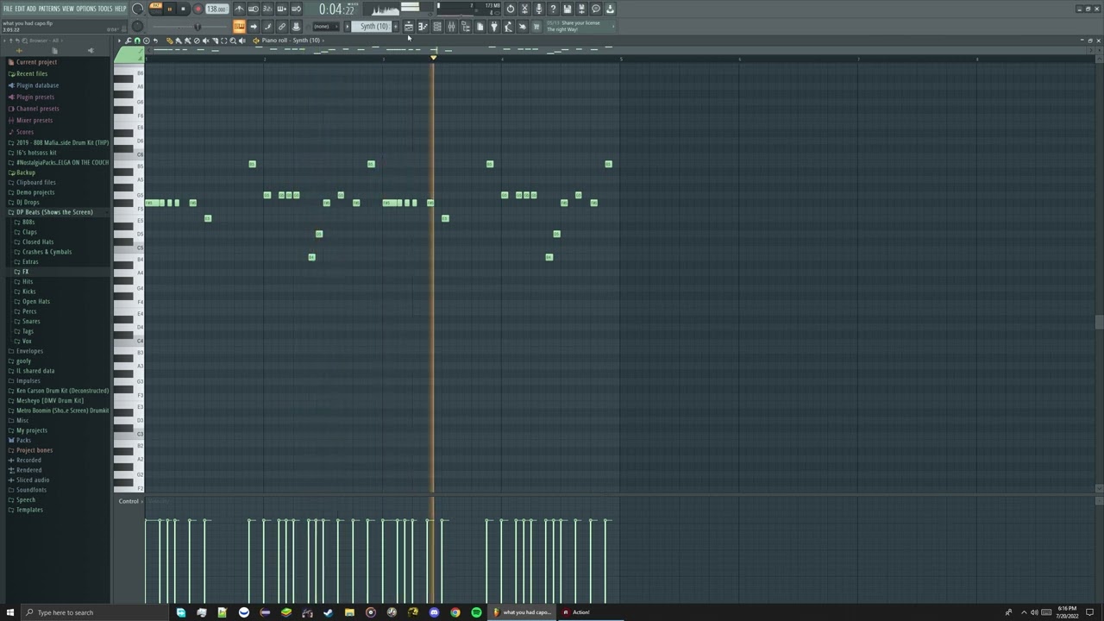Open the Kicks subfolder
Image resolution: width=1104 pixels, height=621 pixels.
29,292
